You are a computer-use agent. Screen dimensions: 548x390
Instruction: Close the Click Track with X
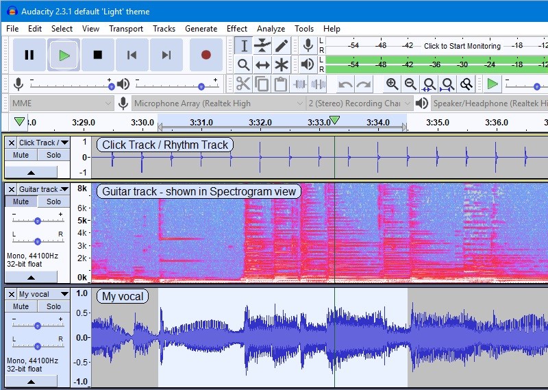(12, 143)
